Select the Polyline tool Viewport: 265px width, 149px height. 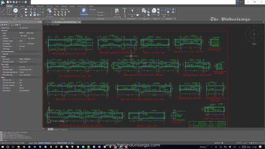9,12
